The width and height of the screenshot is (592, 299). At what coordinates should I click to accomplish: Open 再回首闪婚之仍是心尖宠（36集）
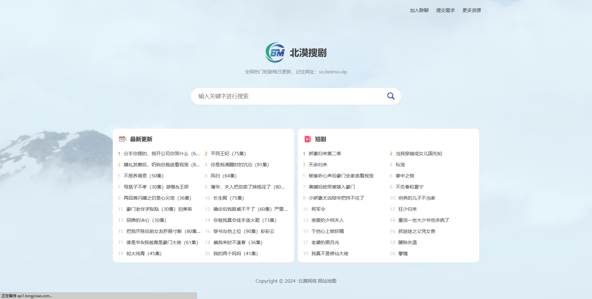(x=158, y=198)
